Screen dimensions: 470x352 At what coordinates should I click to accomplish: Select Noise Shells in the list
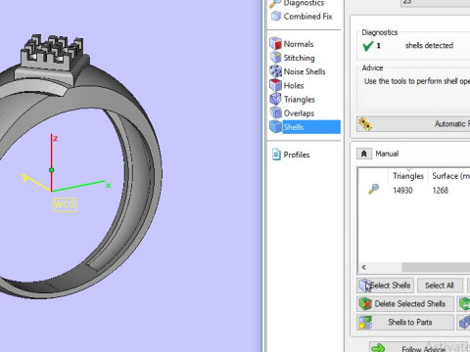[x=305, y=71]
